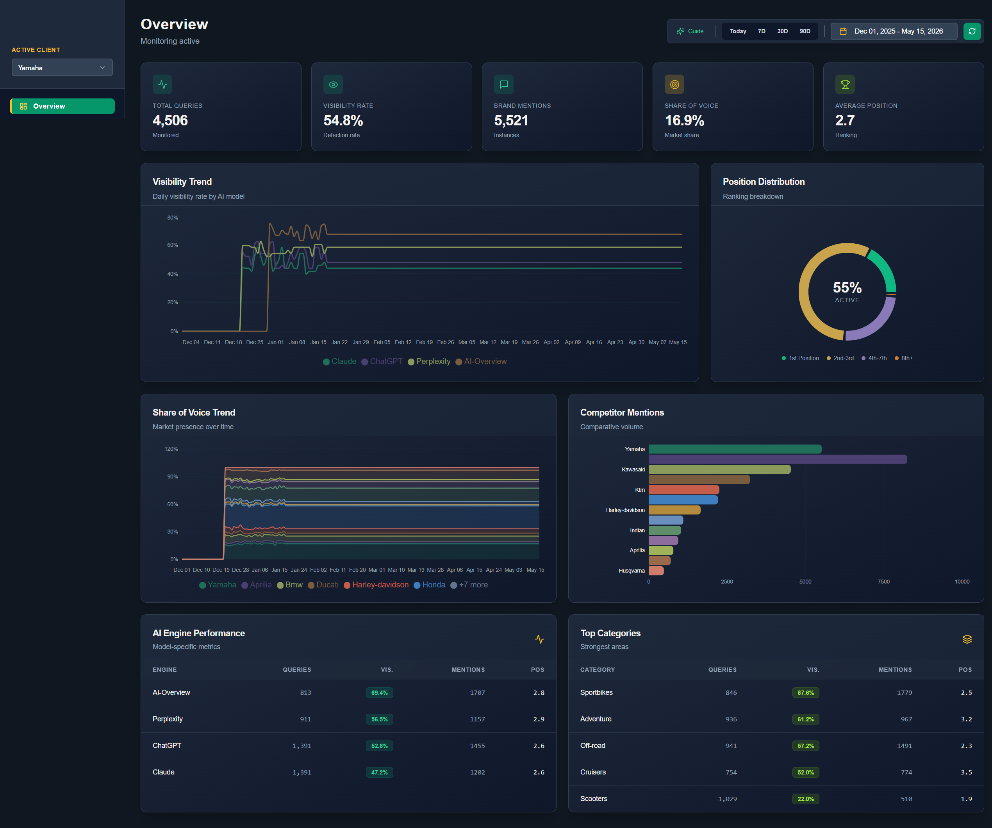
Task: Open the date range picker
Action: coord(894,31)
